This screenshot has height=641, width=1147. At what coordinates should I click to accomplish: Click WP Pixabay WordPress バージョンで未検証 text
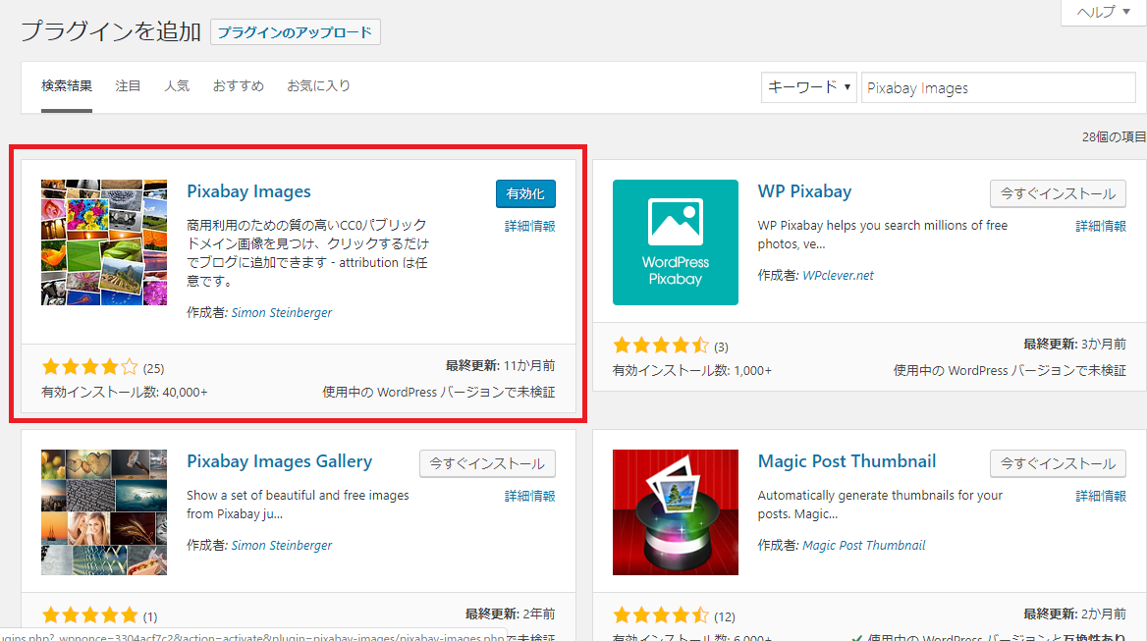pyautogui.click(x=1010, y=371)
